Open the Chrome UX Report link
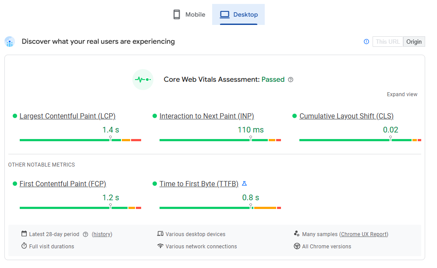 pyautogui.click(x=364, y=234)
